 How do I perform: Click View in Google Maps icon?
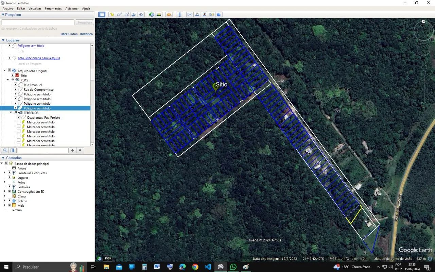(x=212, y=15)
